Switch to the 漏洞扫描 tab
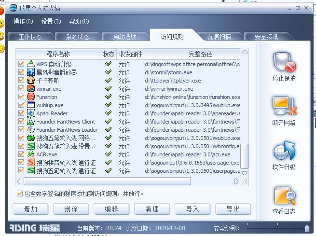Image resolution: width=316 pixels, height=236 pixels. (219, 37)
